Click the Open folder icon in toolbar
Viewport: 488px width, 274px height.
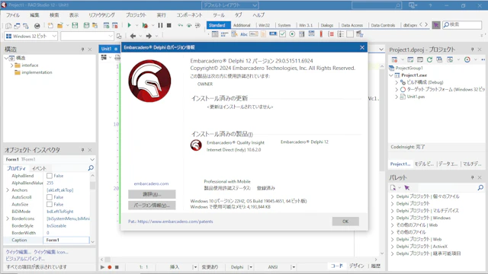pyautogui.click(x=59, y=25)
